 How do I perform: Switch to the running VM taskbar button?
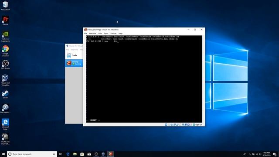(x=110, y=154)
